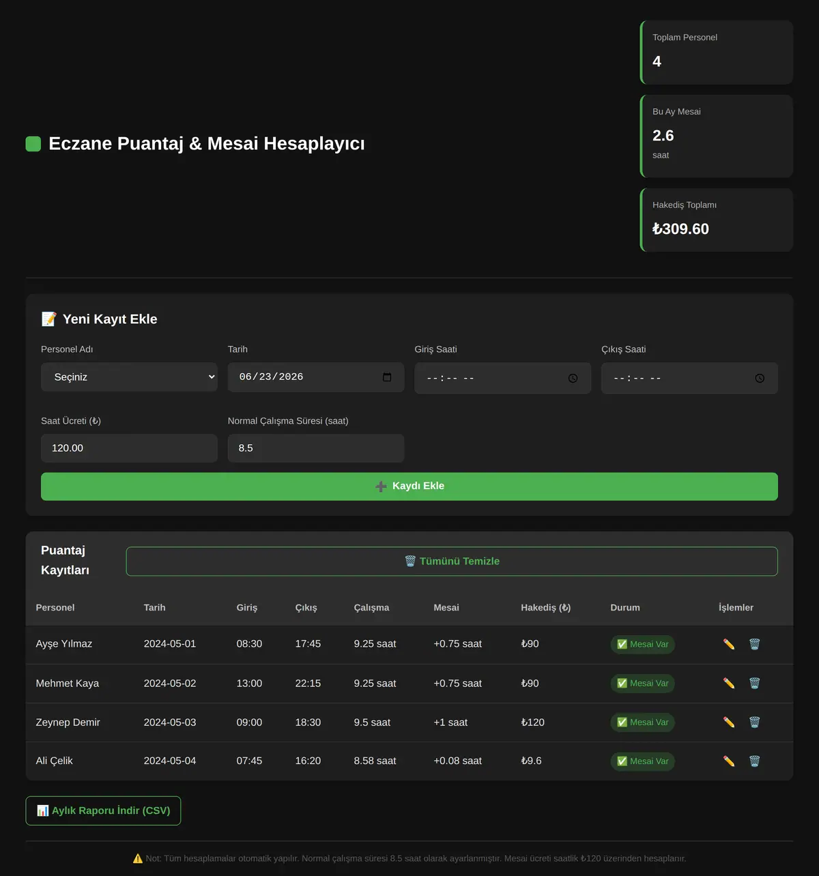Click Mesai Var badge for Ayşe Yılmaz
The height and width of the screenshot is (876, 819).
tap(642, 644)
